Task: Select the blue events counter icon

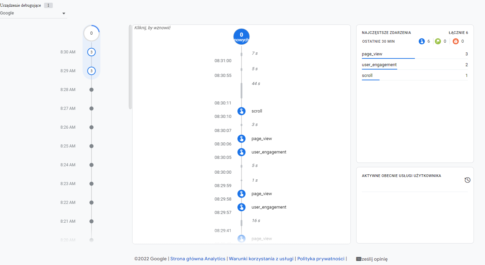Action: pos(422,41)
